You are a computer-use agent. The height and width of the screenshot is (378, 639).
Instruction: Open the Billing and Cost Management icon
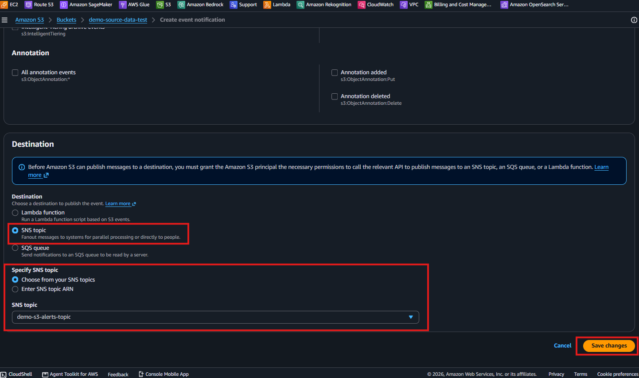(429, 5)
